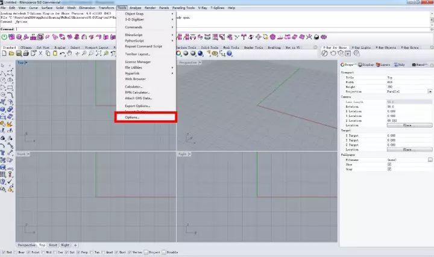Image resolution: width=434 pixels, height=257 pixels.
Task: Click the Layers panel icon
Action: click(x=378, y=64)
